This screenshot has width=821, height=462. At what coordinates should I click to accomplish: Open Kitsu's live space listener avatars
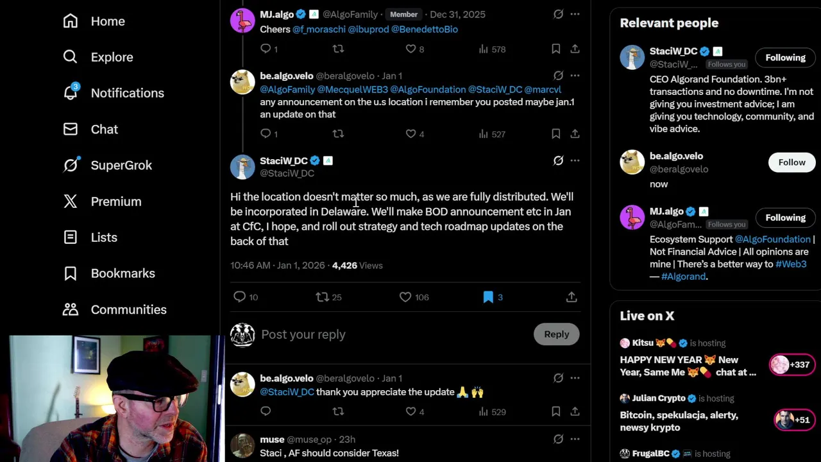(793, 364)
